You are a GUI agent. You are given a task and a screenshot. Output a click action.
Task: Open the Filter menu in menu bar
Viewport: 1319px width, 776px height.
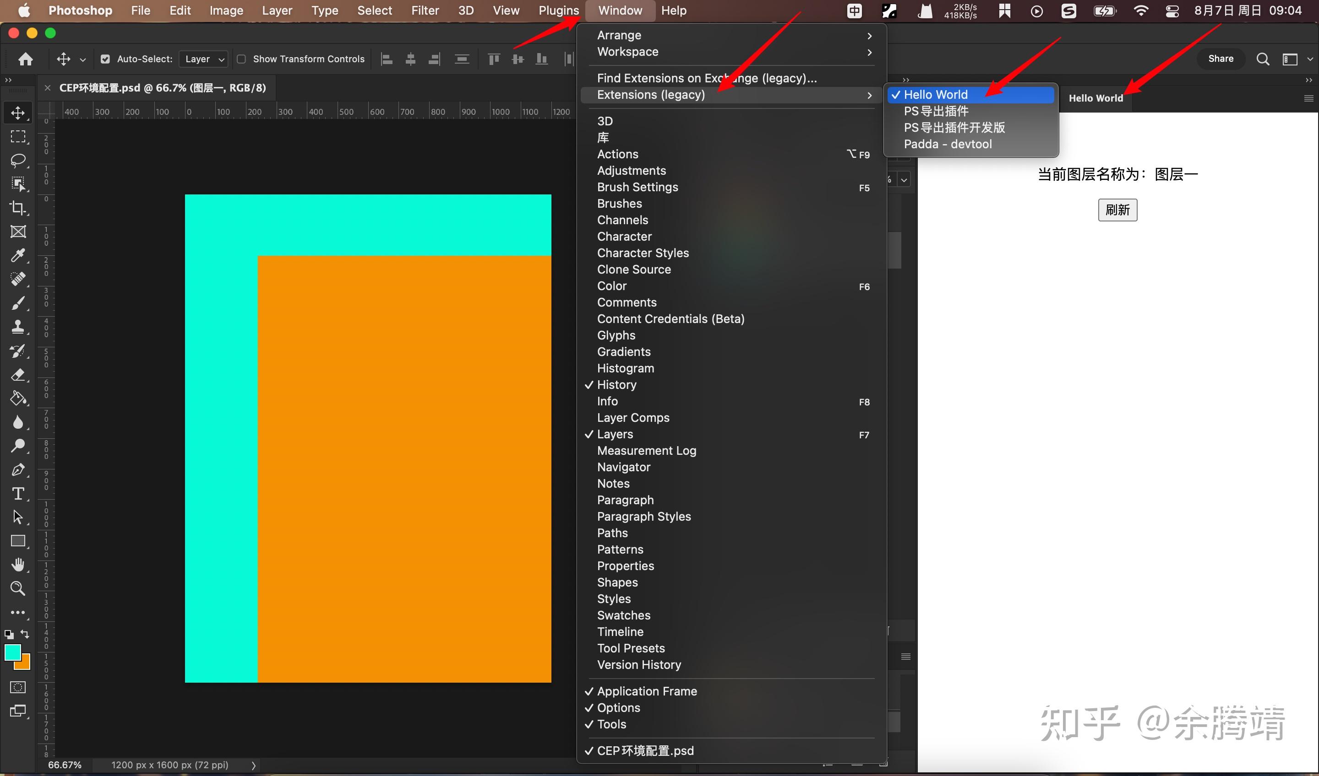tap(425, 11)
